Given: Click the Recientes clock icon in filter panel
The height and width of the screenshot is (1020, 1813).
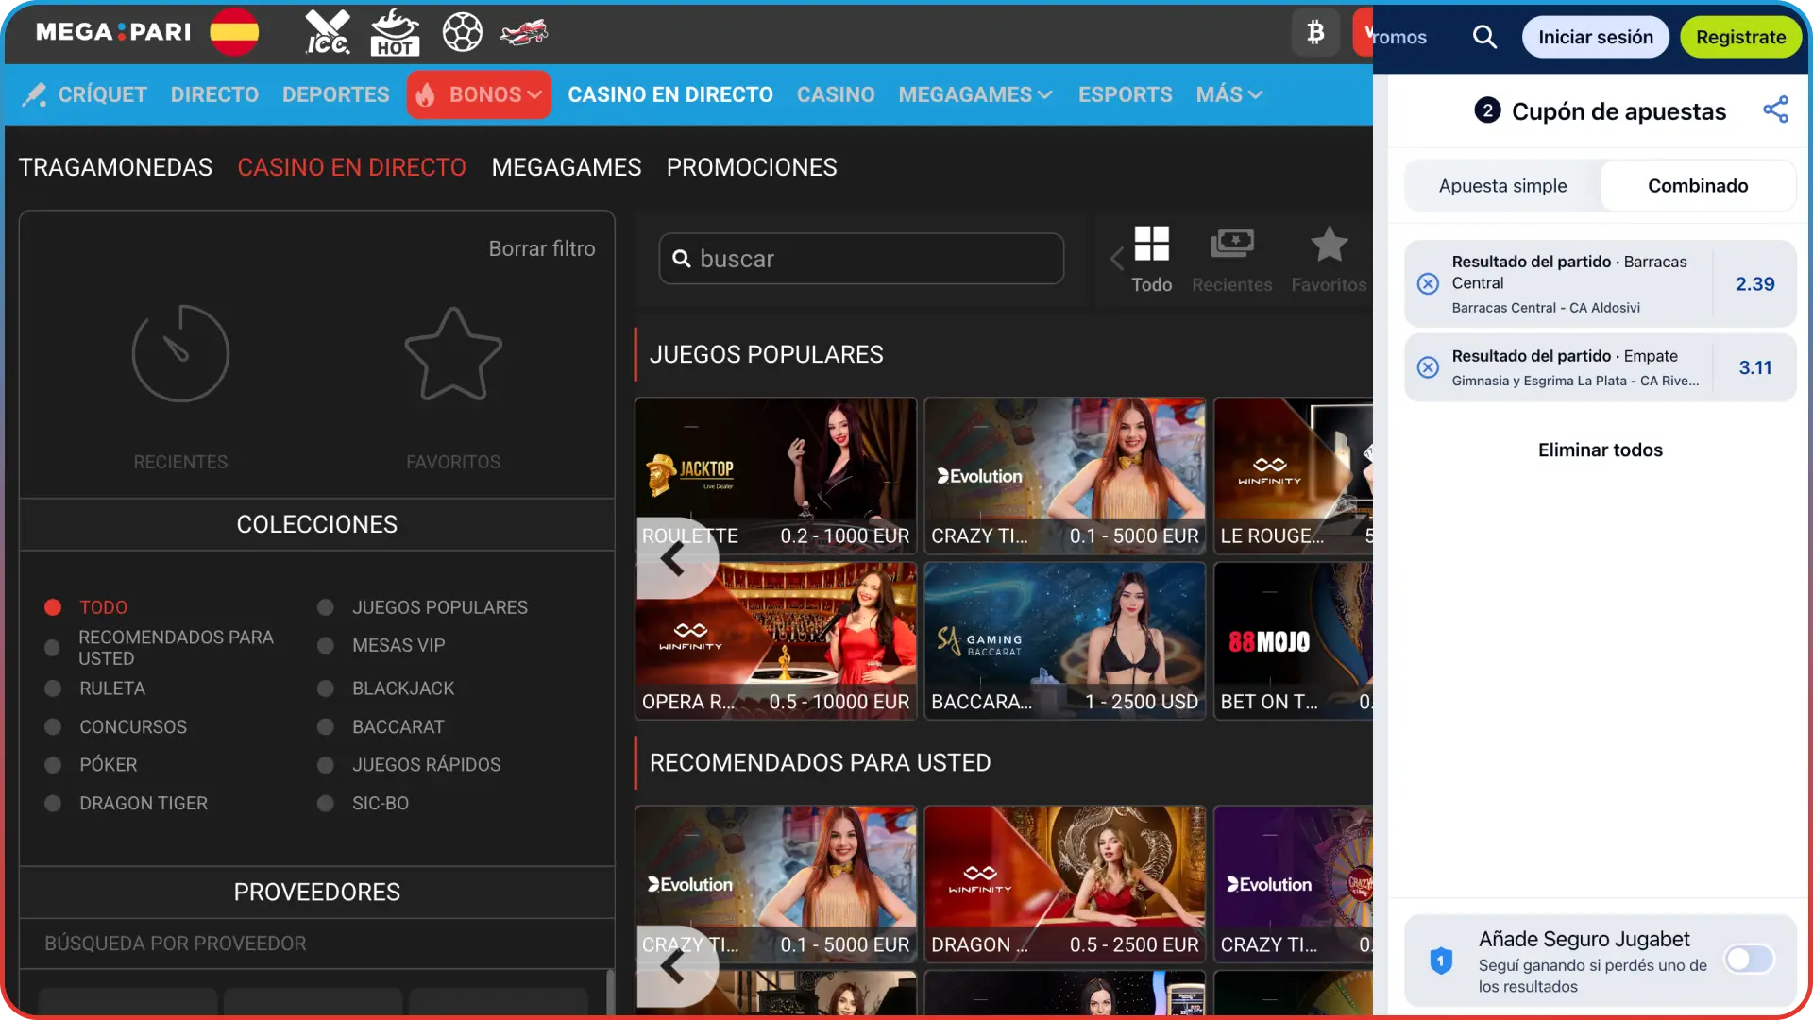Looking at the screenshot, I should tap(180, 353).
